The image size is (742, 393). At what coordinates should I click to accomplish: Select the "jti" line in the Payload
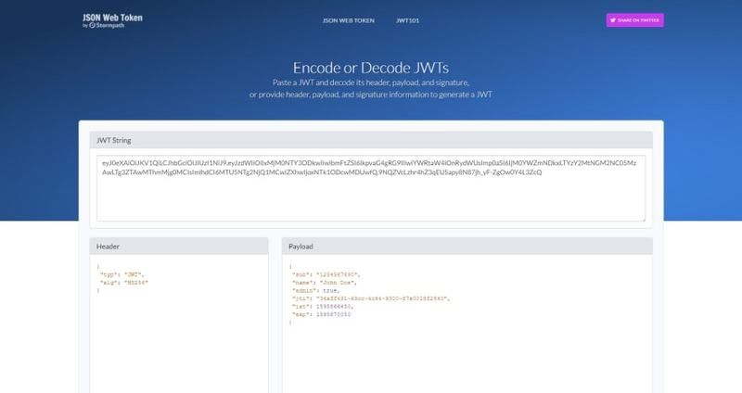coord(371,298)
